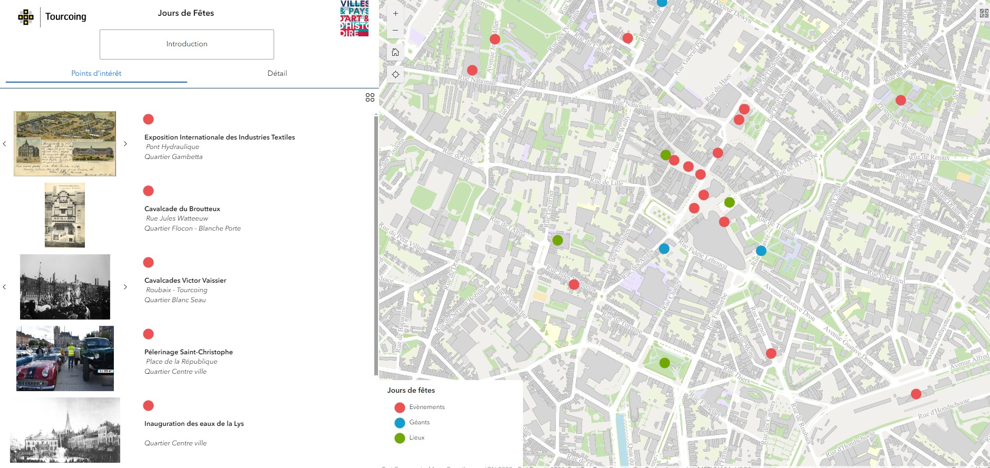Show next image of Exposition Internationale

125,144
